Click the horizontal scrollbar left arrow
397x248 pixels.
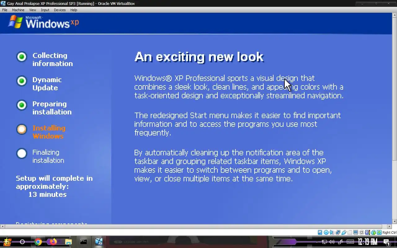click(2, 227)
